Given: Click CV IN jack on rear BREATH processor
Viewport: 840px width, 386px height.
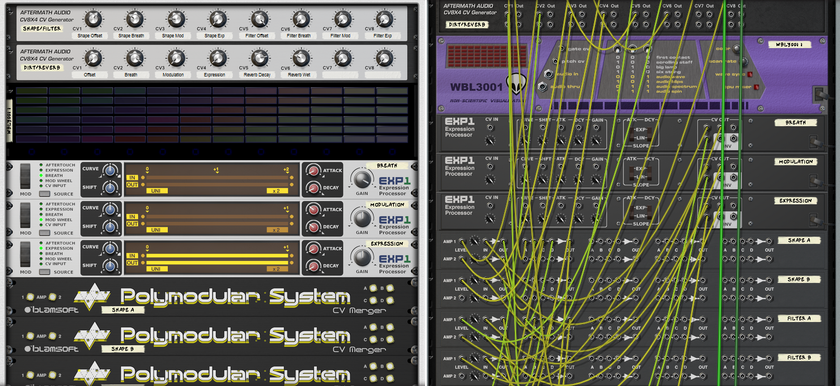Looking at the screenshot, I should pos(491,128).
